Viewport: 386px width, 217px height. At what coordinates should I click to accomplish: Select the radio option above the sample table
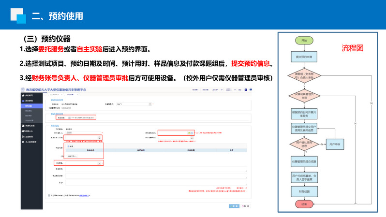point(69,146)
